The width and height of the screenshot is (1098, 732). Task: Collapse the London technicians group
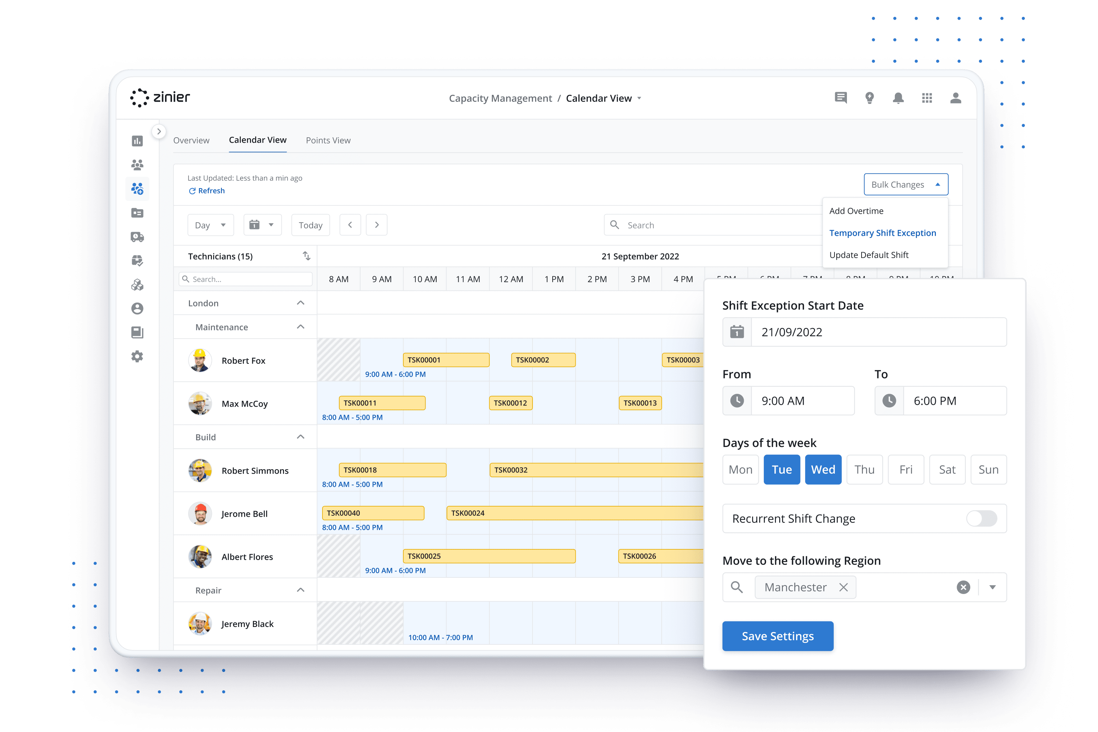301,303
